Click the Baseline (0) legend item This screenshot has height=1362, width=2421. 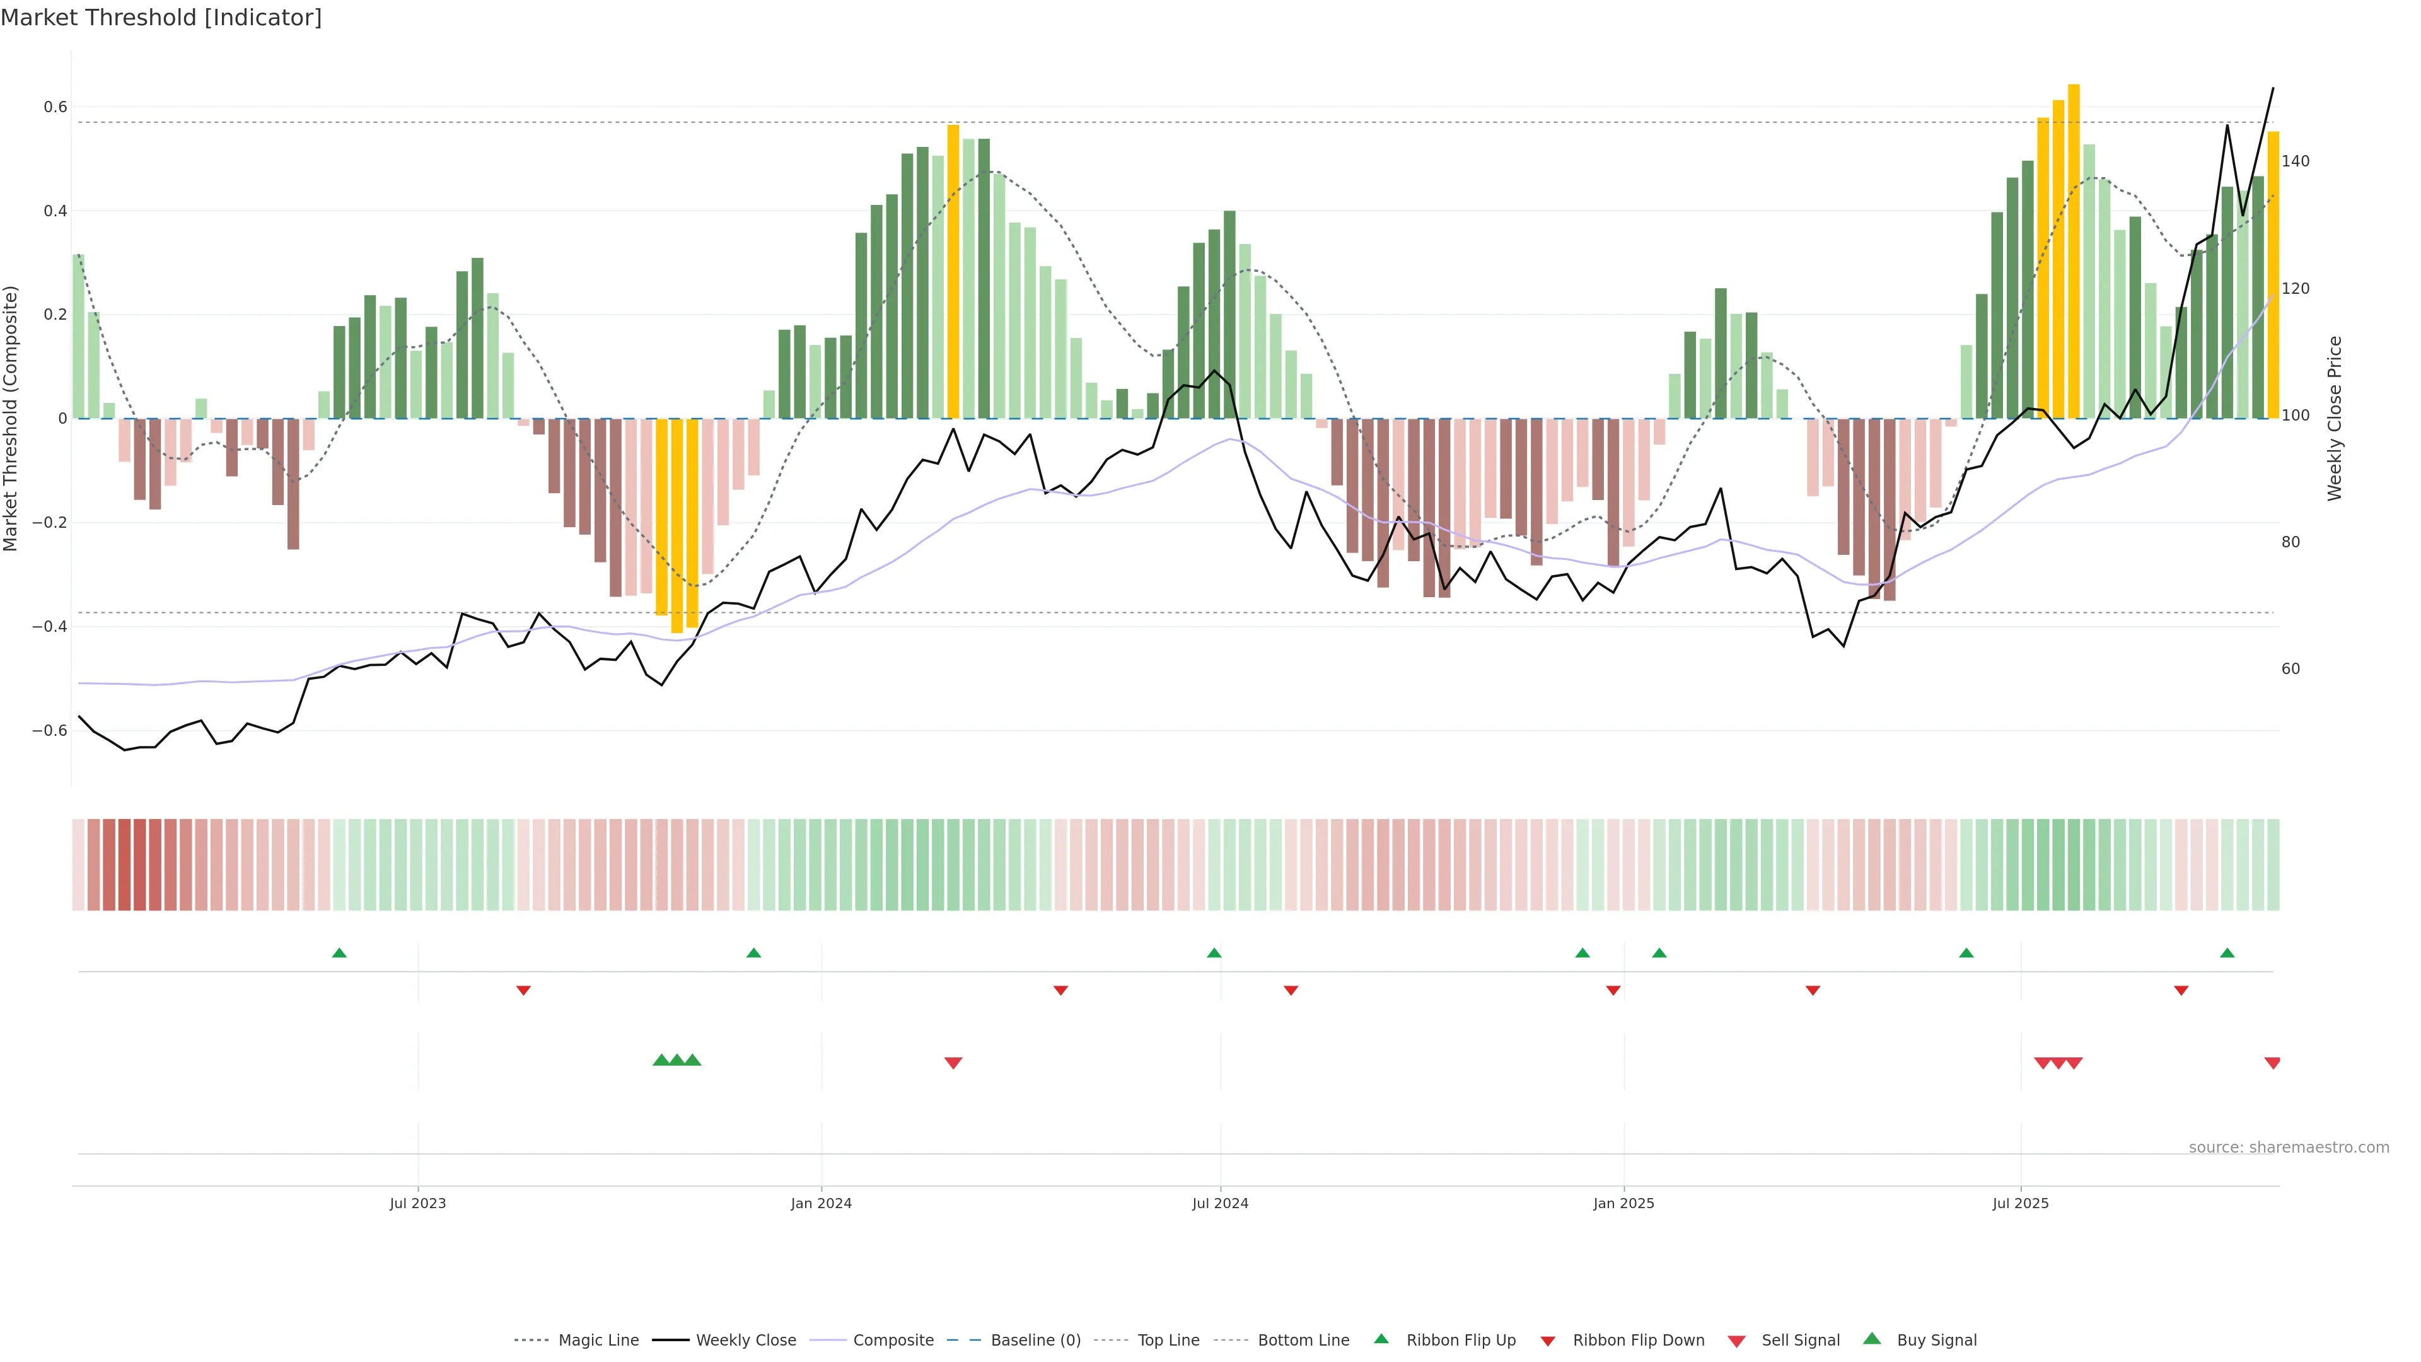[1036, 1341]
